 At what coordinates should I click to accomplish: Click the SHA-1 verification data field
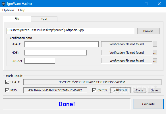coord(61,44)
